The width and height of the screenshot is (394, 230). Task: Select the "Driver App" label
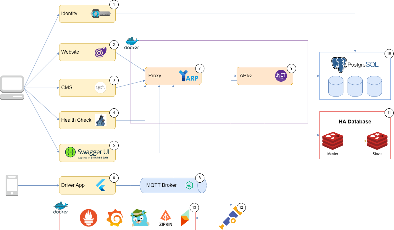click(x=73, y=185)
